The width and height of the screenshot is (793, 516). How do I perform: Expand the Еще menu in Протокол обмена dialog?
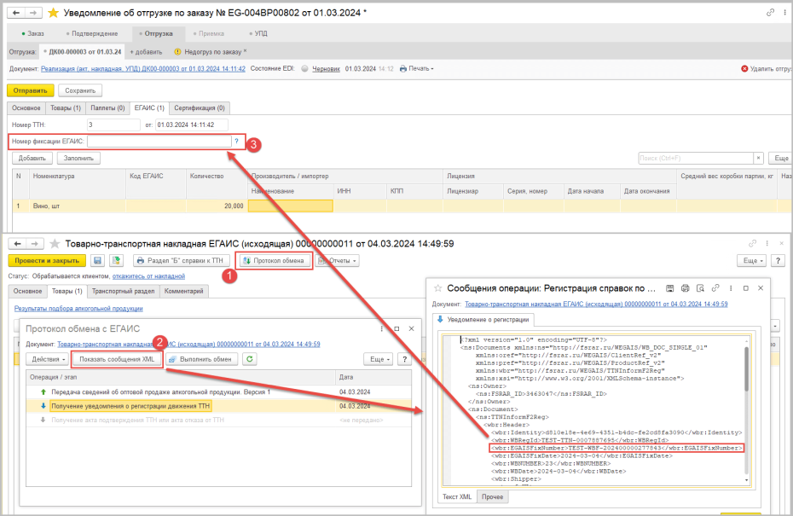tap(379, 359)
